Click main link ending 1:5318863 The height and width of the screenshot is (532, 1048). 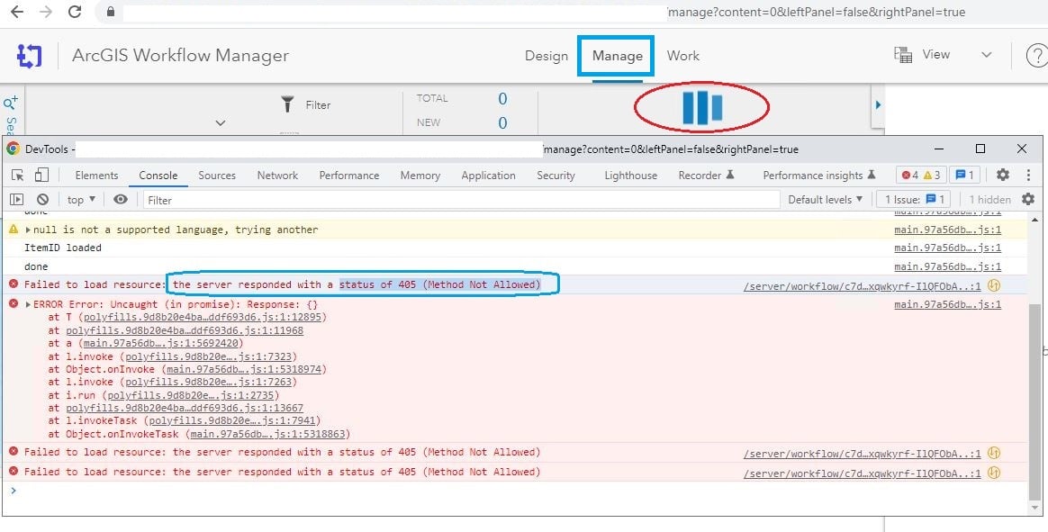267,434
